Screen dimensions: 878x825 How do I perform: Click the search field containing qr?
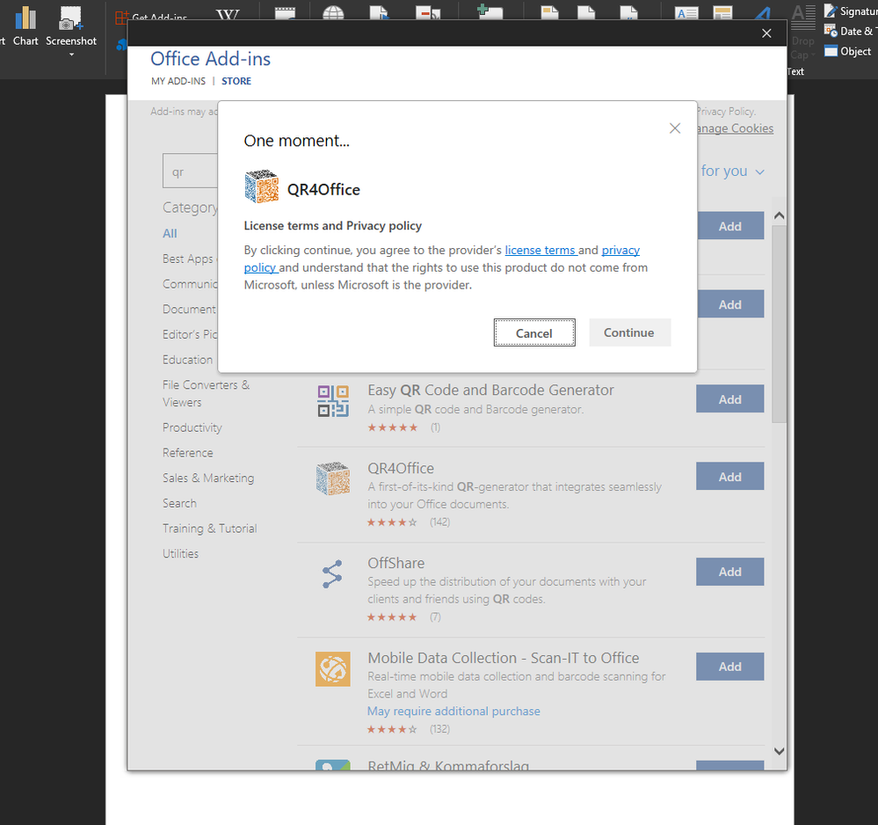(191, 171)
